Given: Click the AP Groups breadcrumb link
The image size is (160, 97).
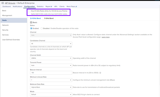Looking at the screenshot, I should (10, 3).
